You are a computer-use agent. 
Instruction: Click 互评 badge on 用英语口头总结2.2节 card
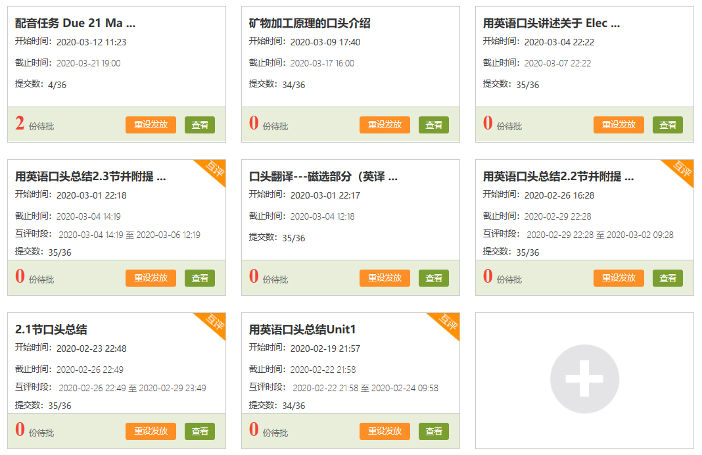pos(682,170)
